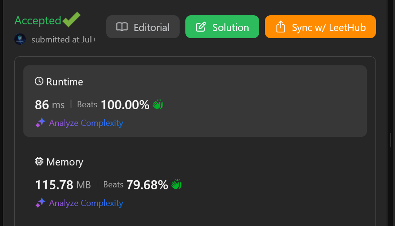Click the clock icon beside Runtime
Screen dimensions: 395x226
[x=40, y=82]
